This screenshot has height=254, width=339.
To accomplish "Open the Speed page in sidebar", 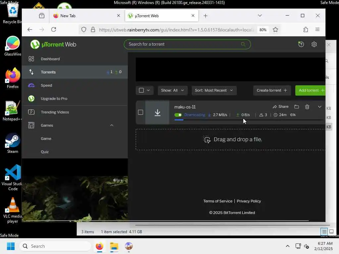I will point(74,85).
